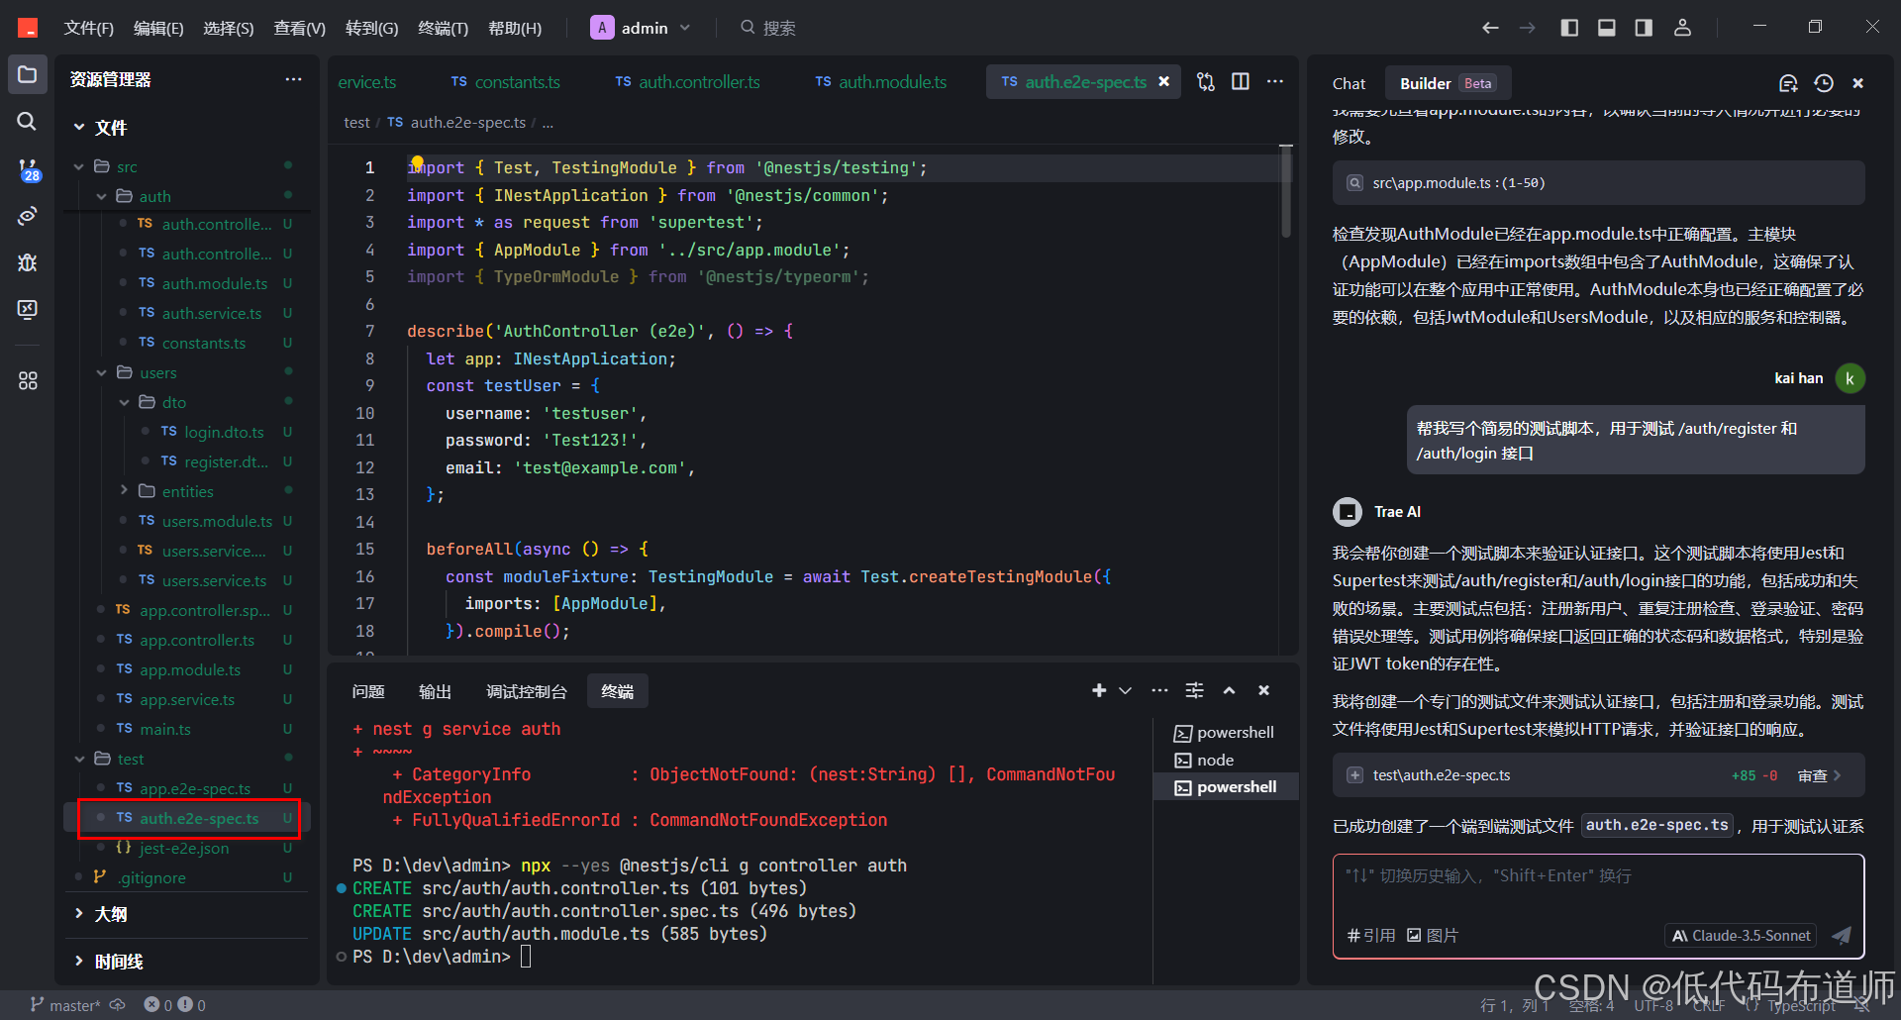
Task: Open chat history clock icon
Action: (x=1824, y=83)
